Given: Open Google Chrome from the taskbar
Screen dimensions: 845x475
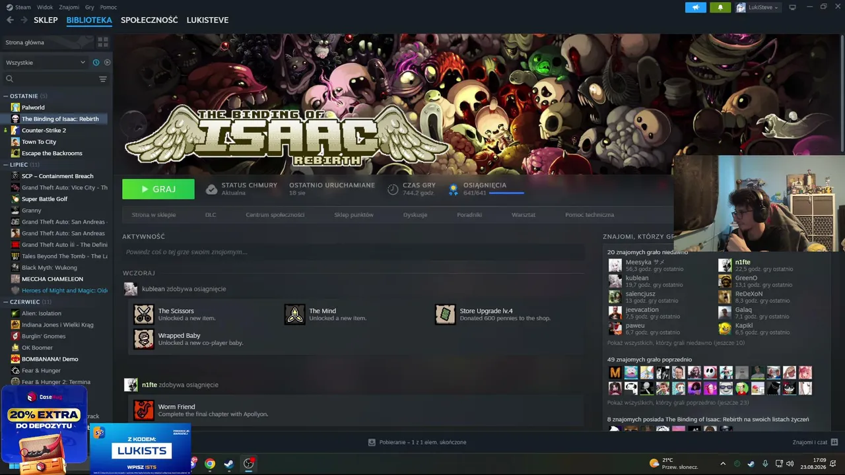Looking at the screenshot, I should (x=209, y=464).
